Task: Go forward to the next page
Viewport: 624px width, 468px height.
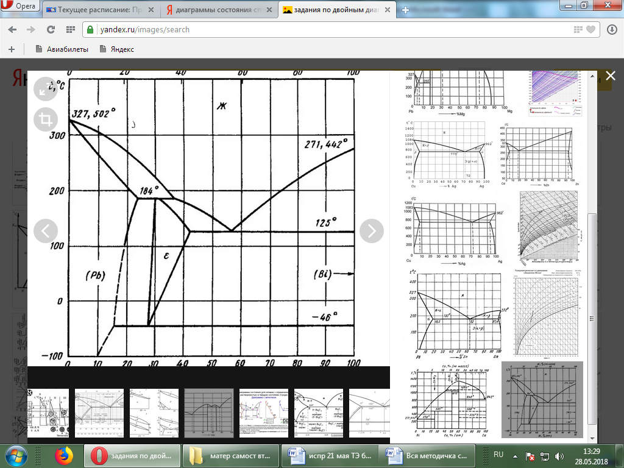Action: pyautogui.click(x=31, y=29)
